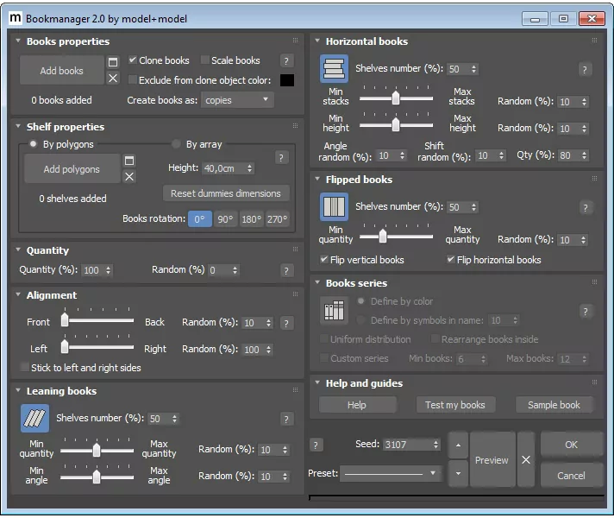Set books rotation to 180°
This screenshot has height=518, width=614.
click(251, 219)
